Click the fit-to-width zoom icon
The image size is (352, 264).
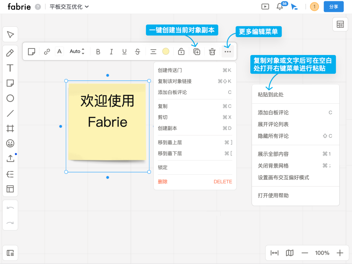274,253
